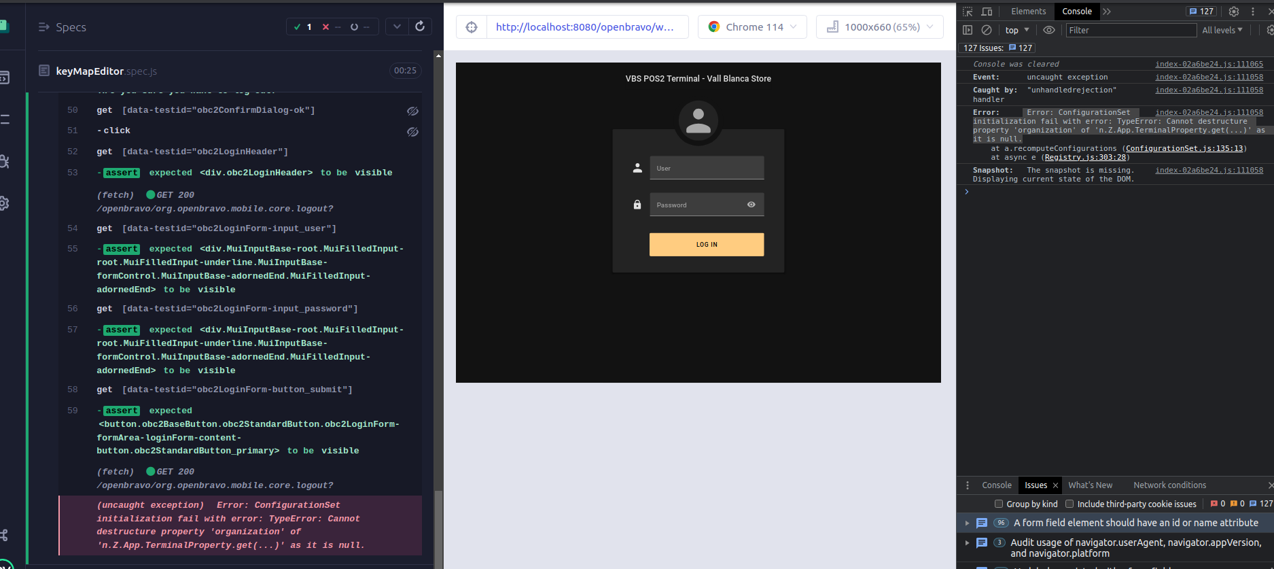
Task: Open the Chrome 114 browser dropdown
Action: pos(752,27)
